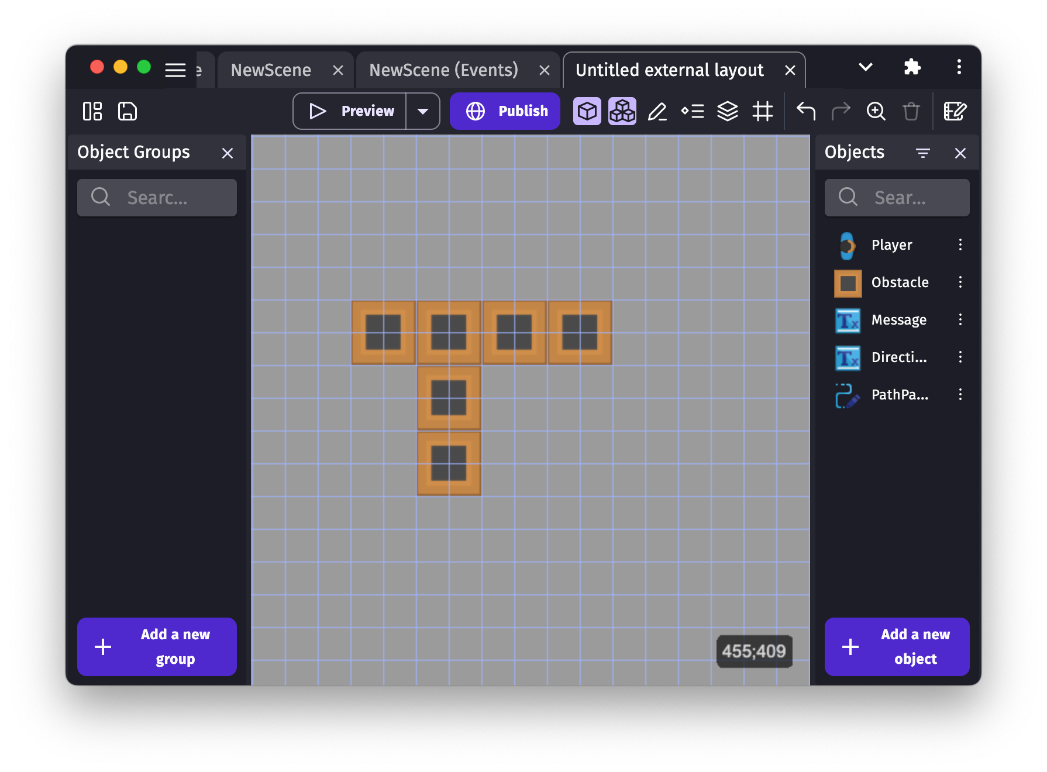The height and width of the screenshot is (772, 1047).
Task: Open the instances list icon
Action: pyautogui.click(x=693, y=111)
